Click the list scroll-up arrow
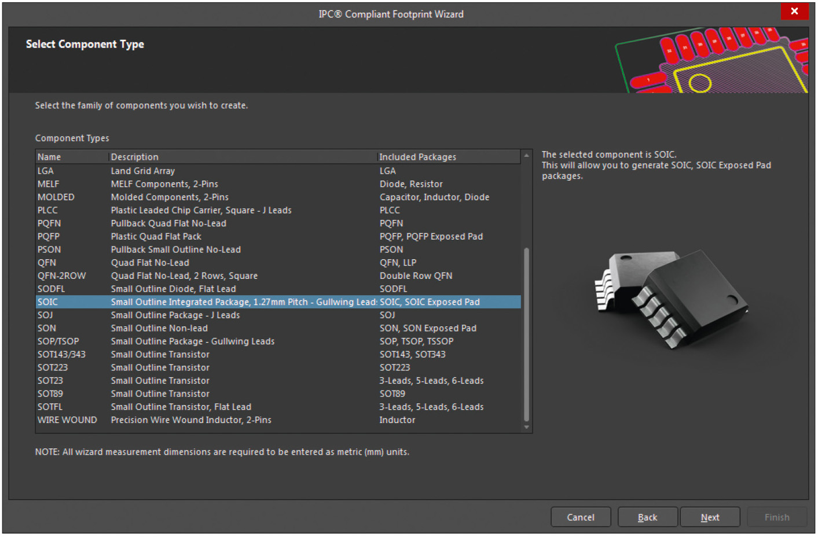 [526, 155]
